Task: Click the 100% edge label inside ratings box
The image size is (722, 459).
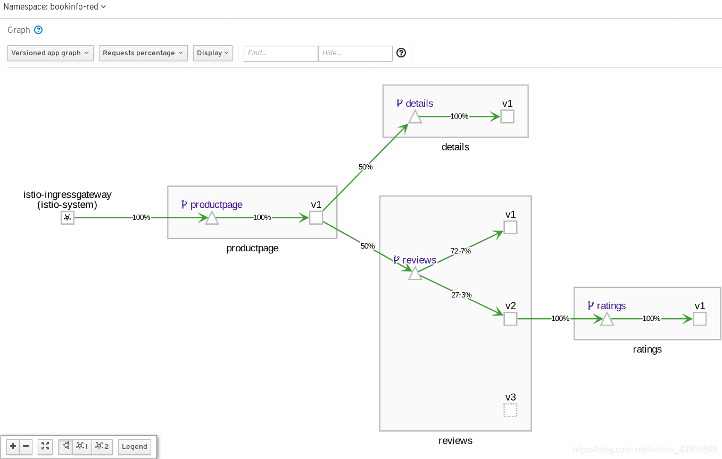Action: 652,319
